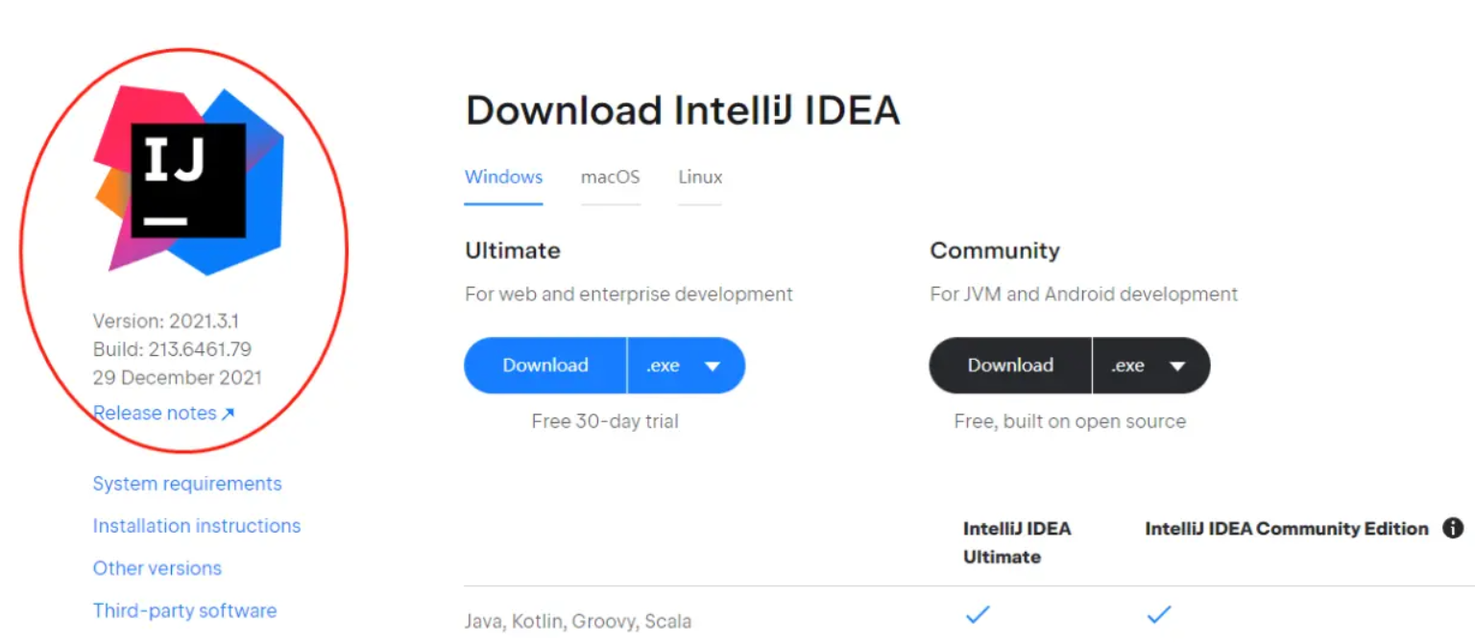This screenshot has height=643, width=1475.
Task: Click the IntelliJ IDEA IJ logo
Action: (x=188, y=180)
